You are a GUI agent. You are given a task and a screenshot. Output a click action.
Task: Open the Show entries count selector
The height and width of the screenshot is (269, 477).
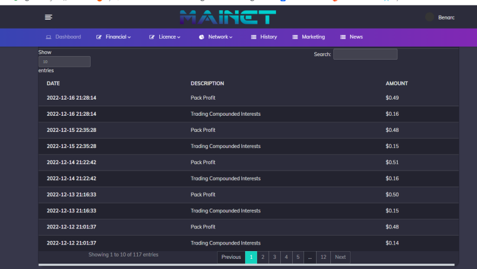(64, 62)
